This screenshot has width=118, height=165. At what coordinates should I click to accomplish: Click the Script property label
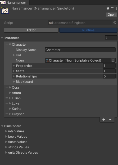coord(9,23)
